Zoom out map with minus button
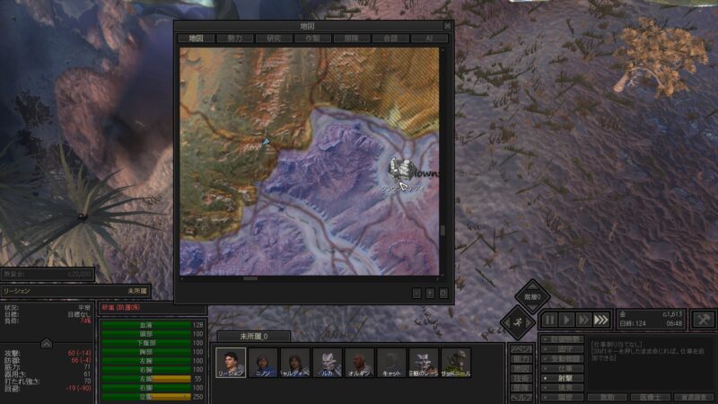718x404 pixels. [x=416, y=294]
